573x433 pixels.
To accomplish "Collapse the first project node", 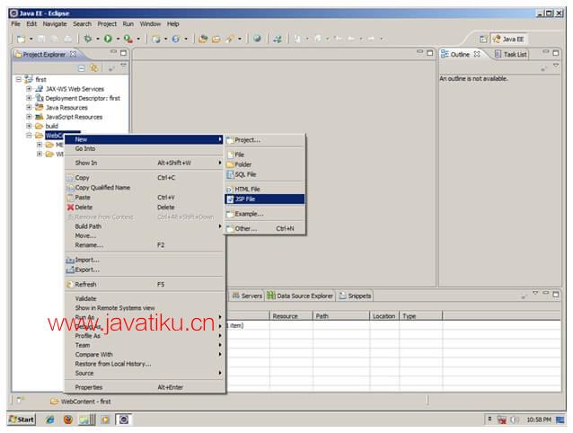I will pyautogui.click(x=19, y=79).
